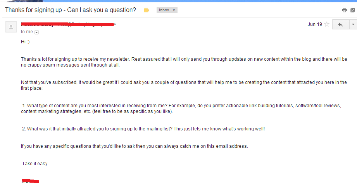Click the 'Take it easy.' line
Image resolution: width=357 pixels, height=190 pixels.
35,164
